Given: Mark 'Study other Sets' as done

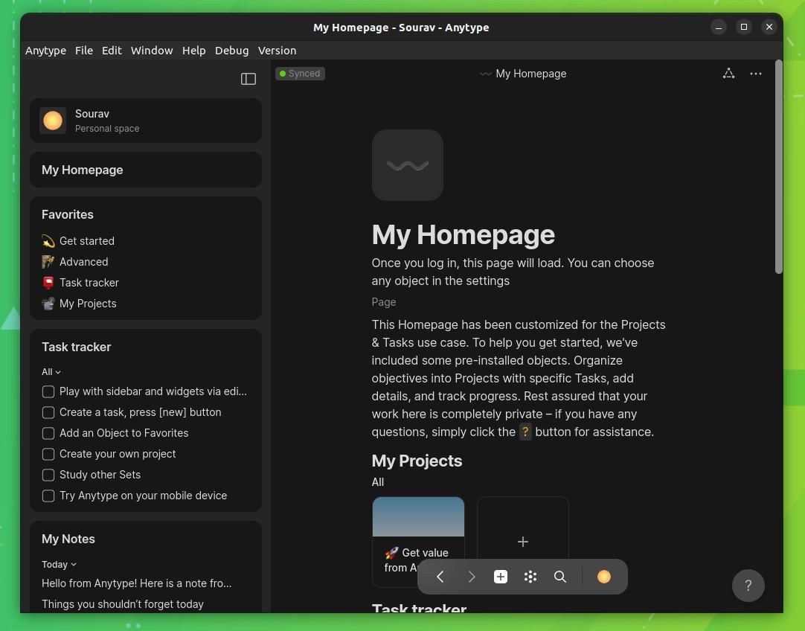Looking at the screenshot, I should [x=48, y=475].
